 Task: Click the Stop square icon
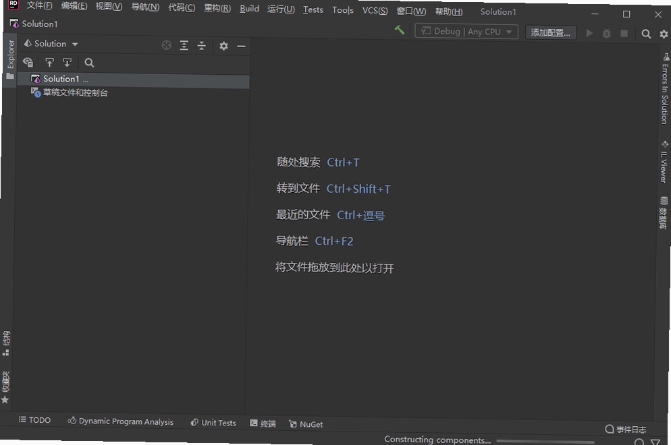[x=624, y=33]
